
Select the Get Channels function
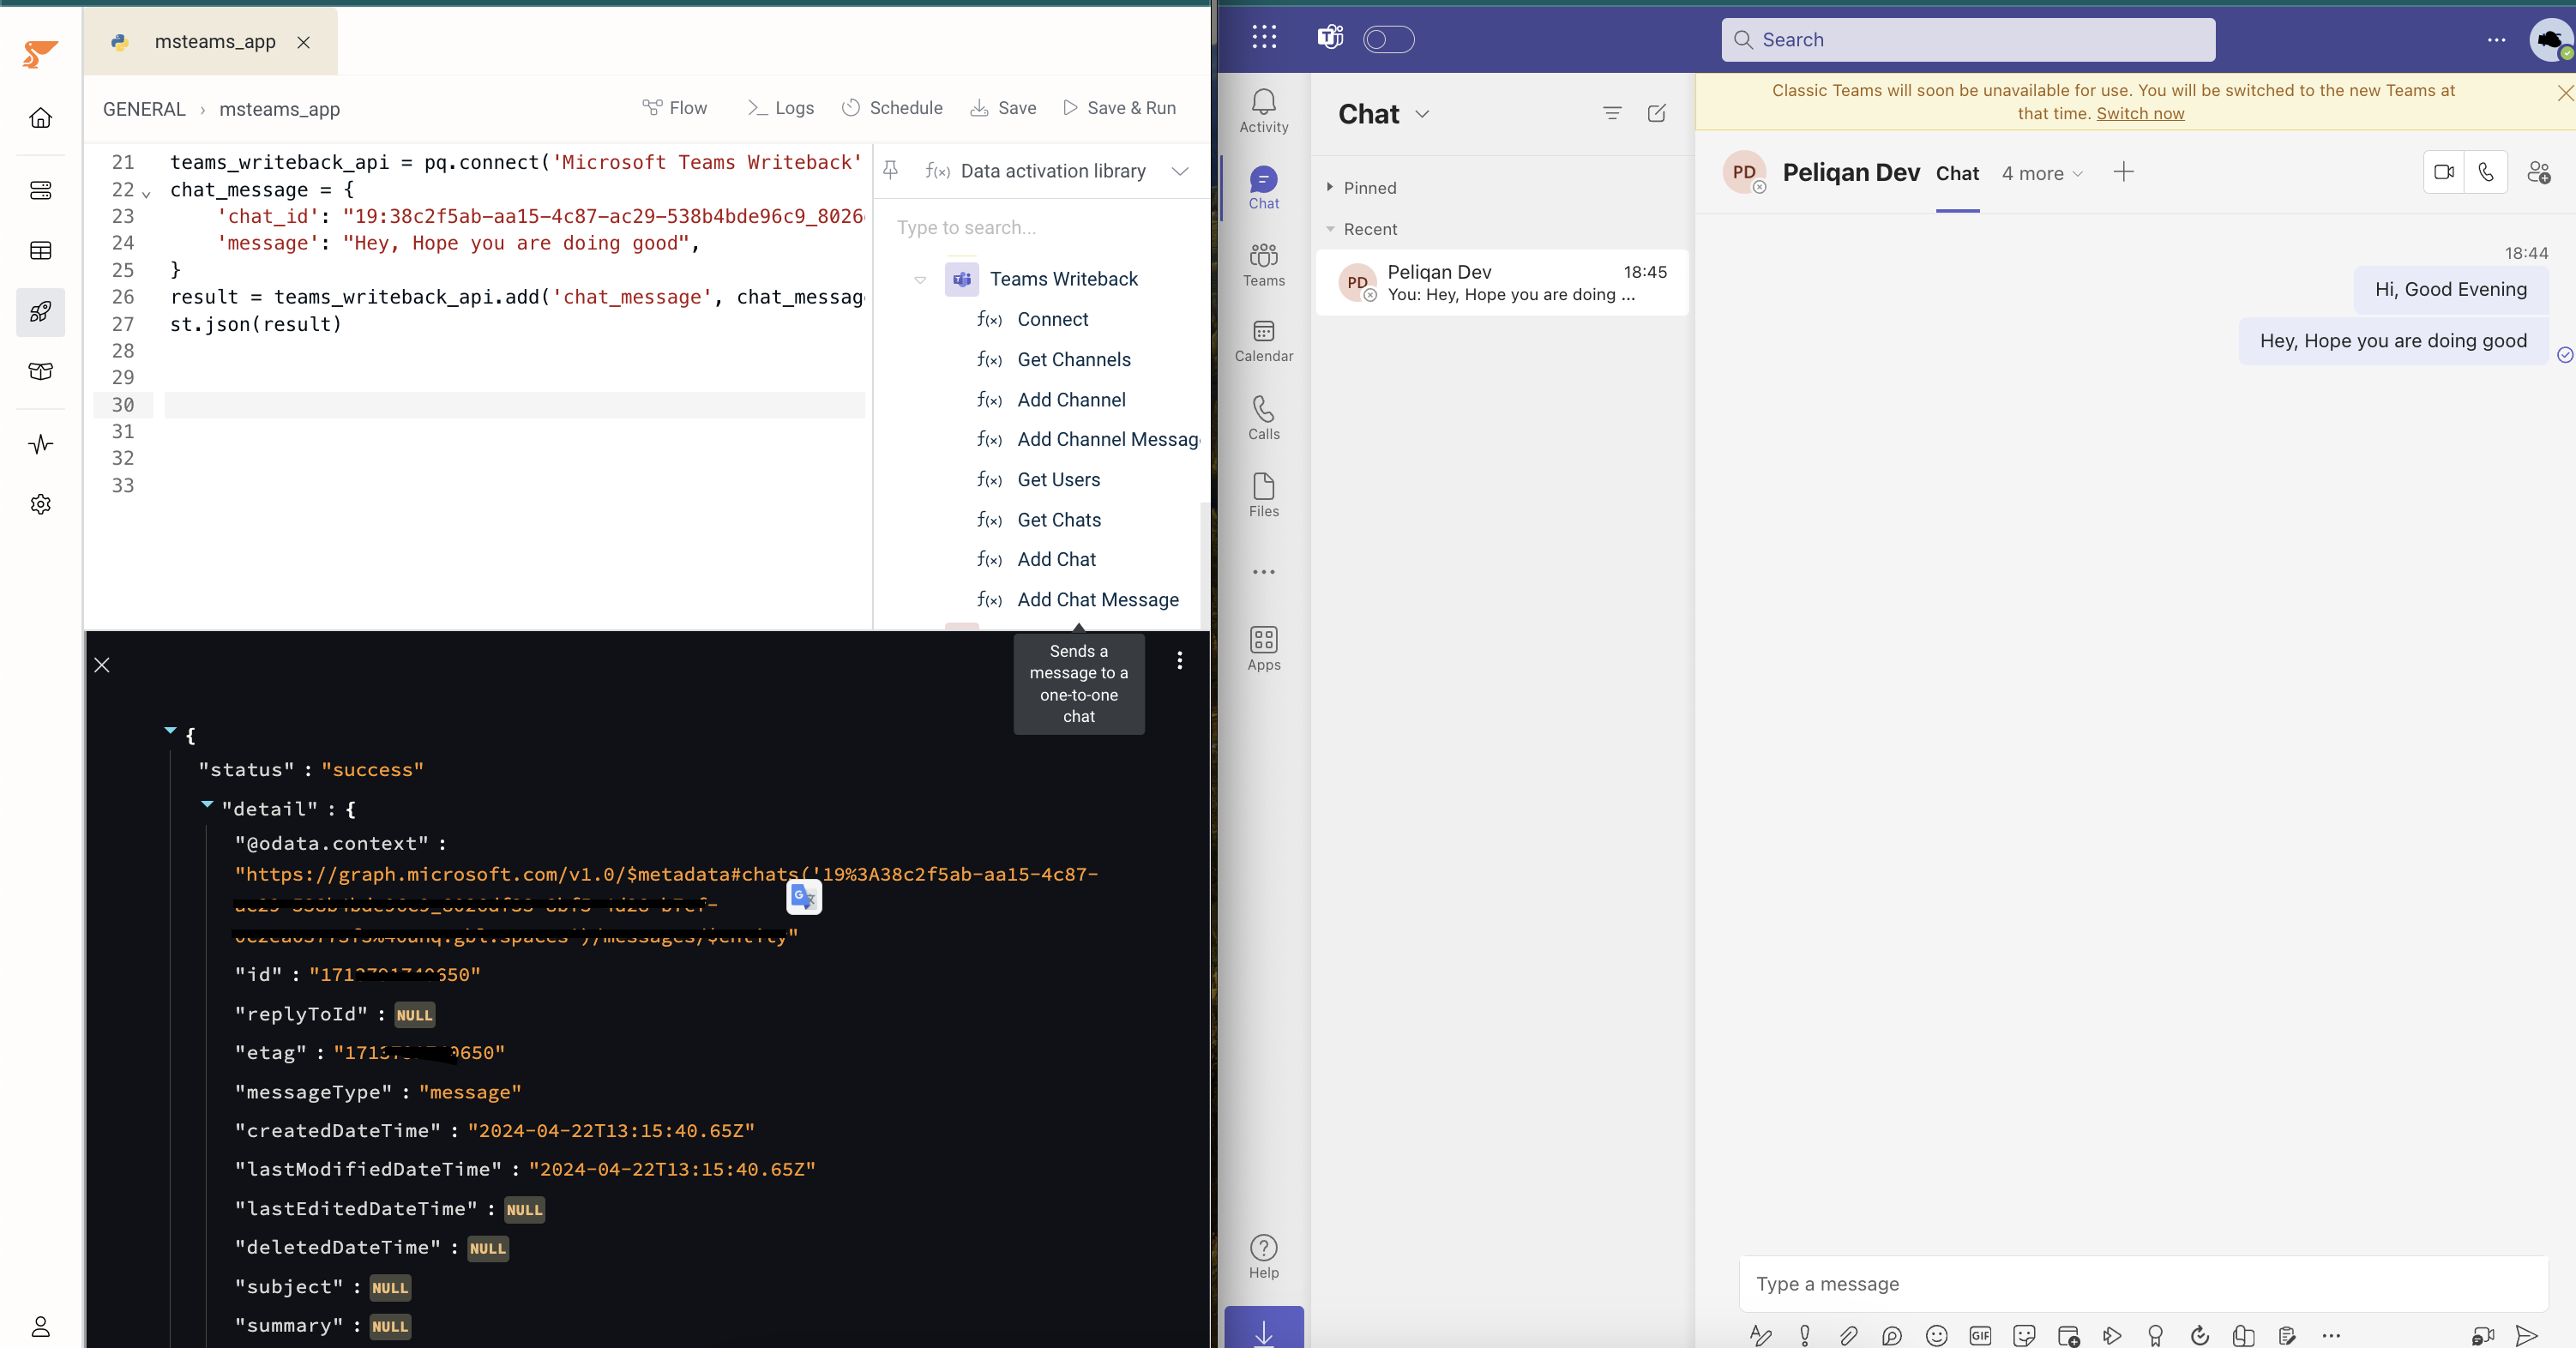[x=1074, y=360]
